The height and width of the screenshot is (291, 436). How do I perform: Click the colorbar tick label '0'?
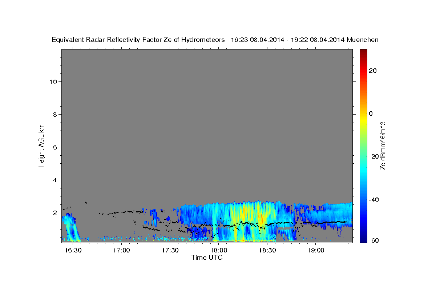[371, 113]
